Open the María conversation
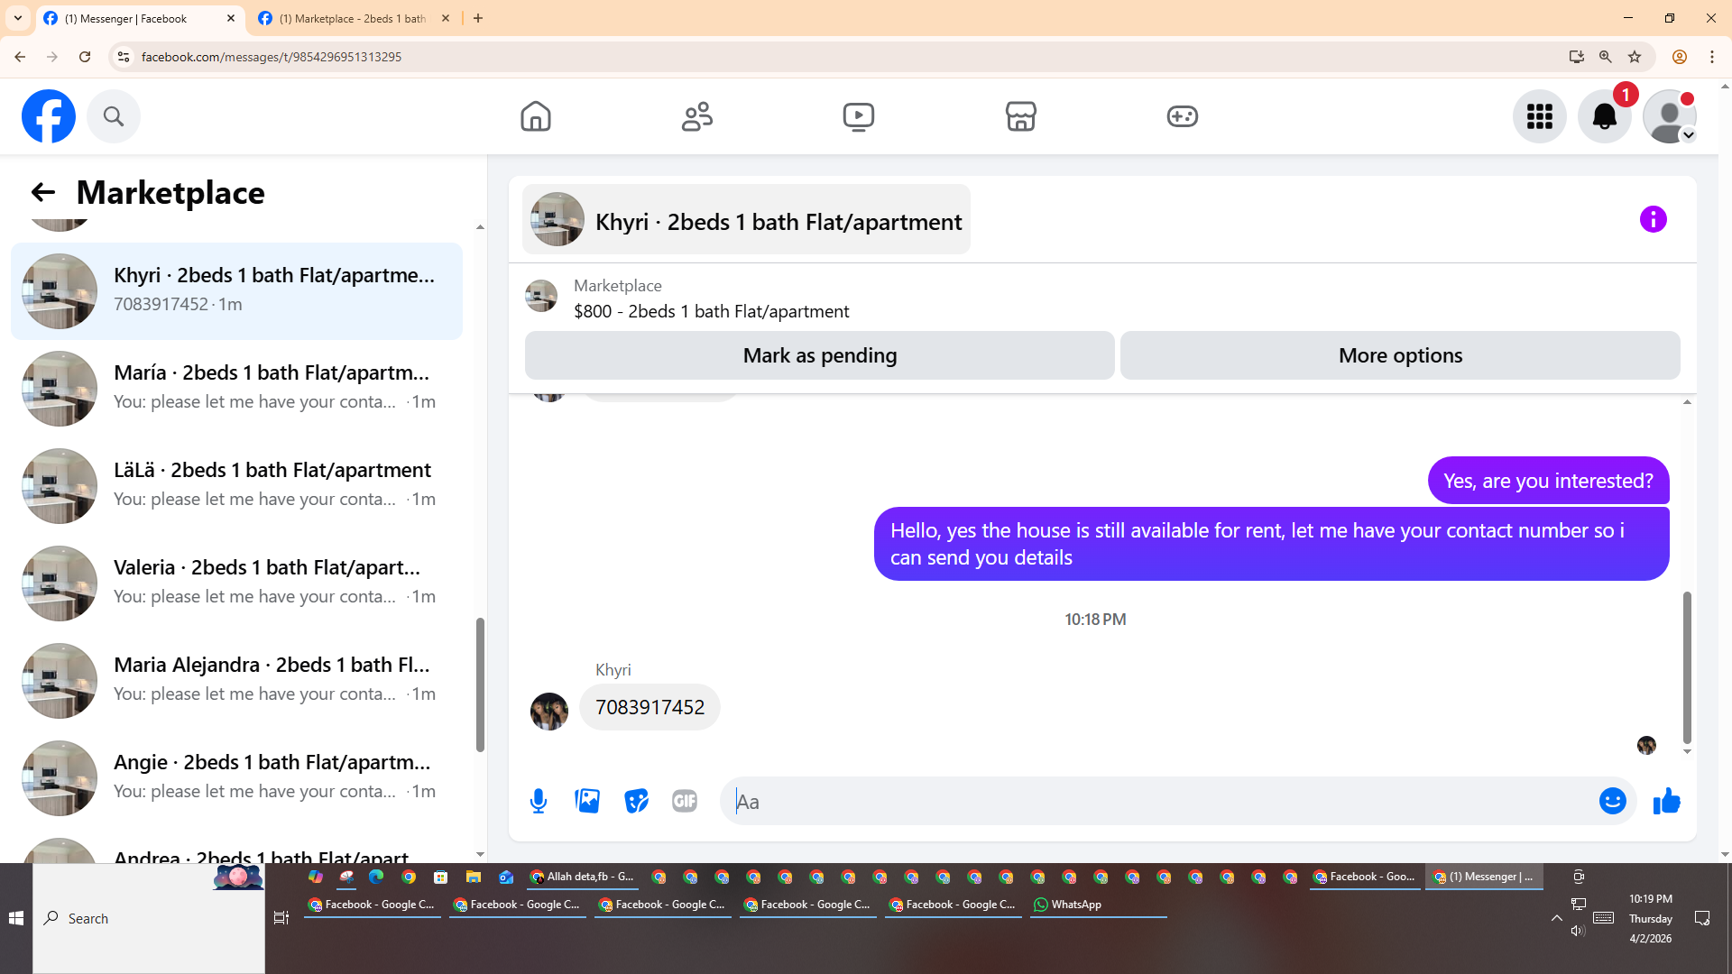1732x974 pixels. 236,388
